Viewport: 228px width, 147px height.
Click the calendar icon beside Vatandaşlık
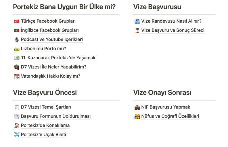coord(17,76)
